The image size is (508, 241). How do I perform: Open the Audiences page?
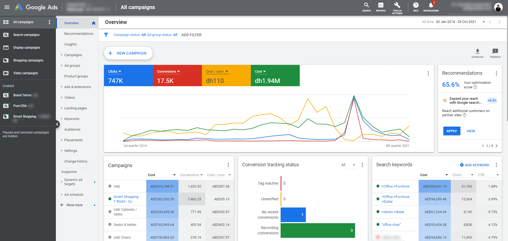[72, 130]
